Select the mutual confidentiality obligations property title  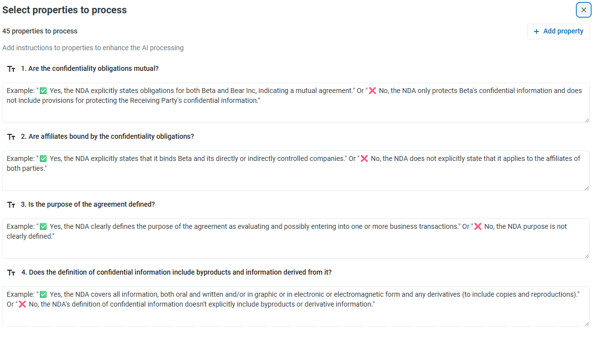click(90, 68)
